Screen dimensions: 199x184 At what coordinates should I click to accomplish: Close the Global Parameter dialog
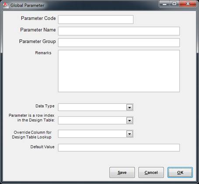tap(188, 4)
